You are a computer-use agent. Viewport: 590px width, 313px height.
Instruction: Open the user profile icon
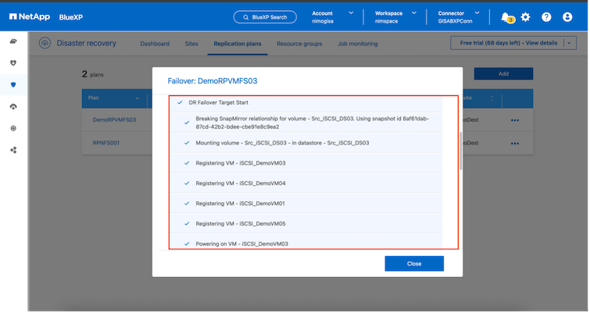(567, 16)
